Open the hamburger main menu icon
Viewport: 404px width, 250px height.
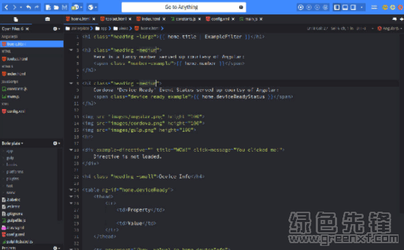point(374,8)
